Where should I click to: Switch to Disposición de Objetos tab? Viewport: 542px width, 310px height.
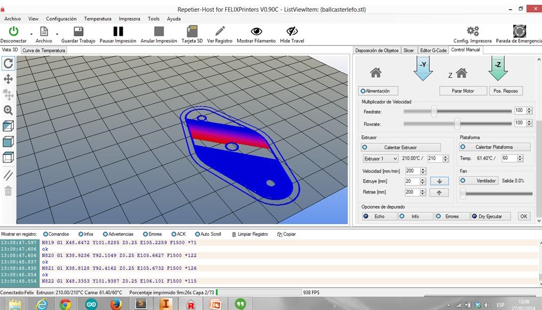[377, 51]
